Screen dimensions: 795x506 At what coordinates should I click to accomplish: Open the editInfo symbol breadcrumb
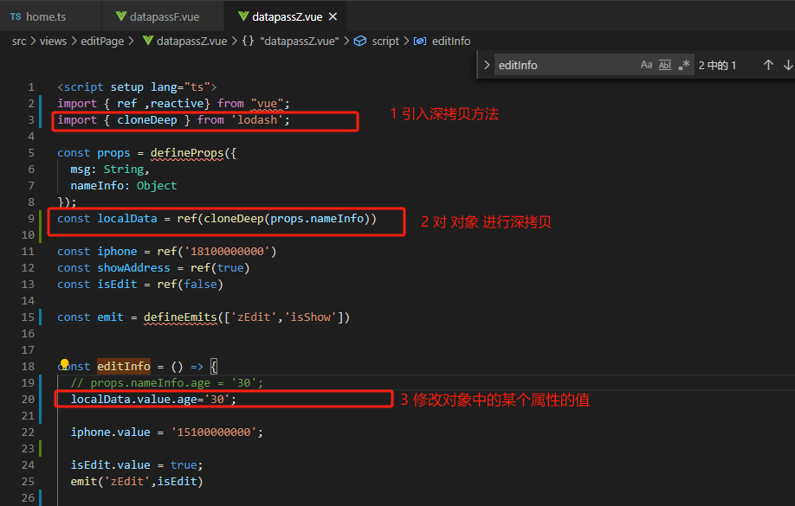coord(451,41)
